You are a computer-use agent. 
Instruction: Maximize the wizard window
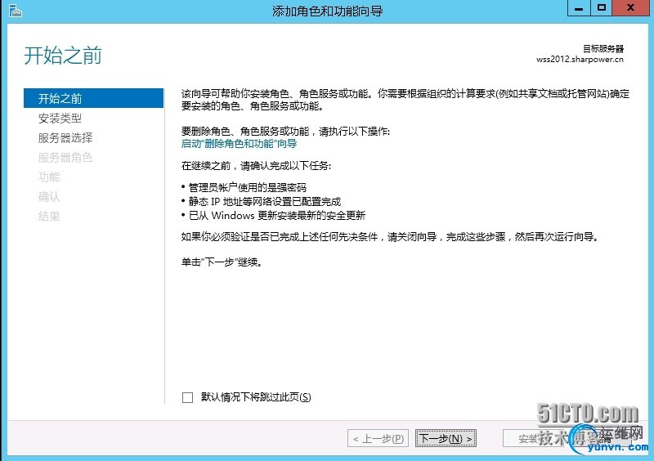click(x=601, y=8)
